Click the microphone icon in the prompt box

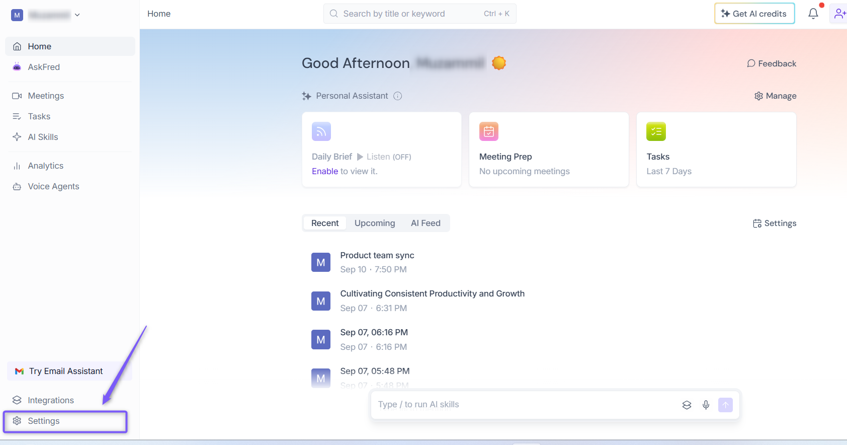point(706,405)
